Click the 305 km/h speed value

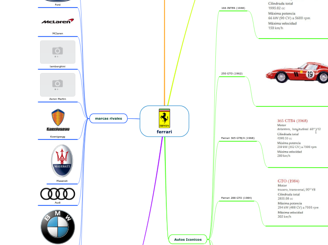(284, 217)
